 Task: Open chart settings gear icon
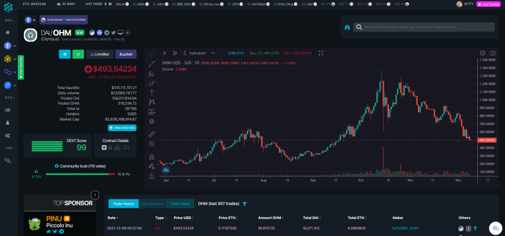(482, 53)
